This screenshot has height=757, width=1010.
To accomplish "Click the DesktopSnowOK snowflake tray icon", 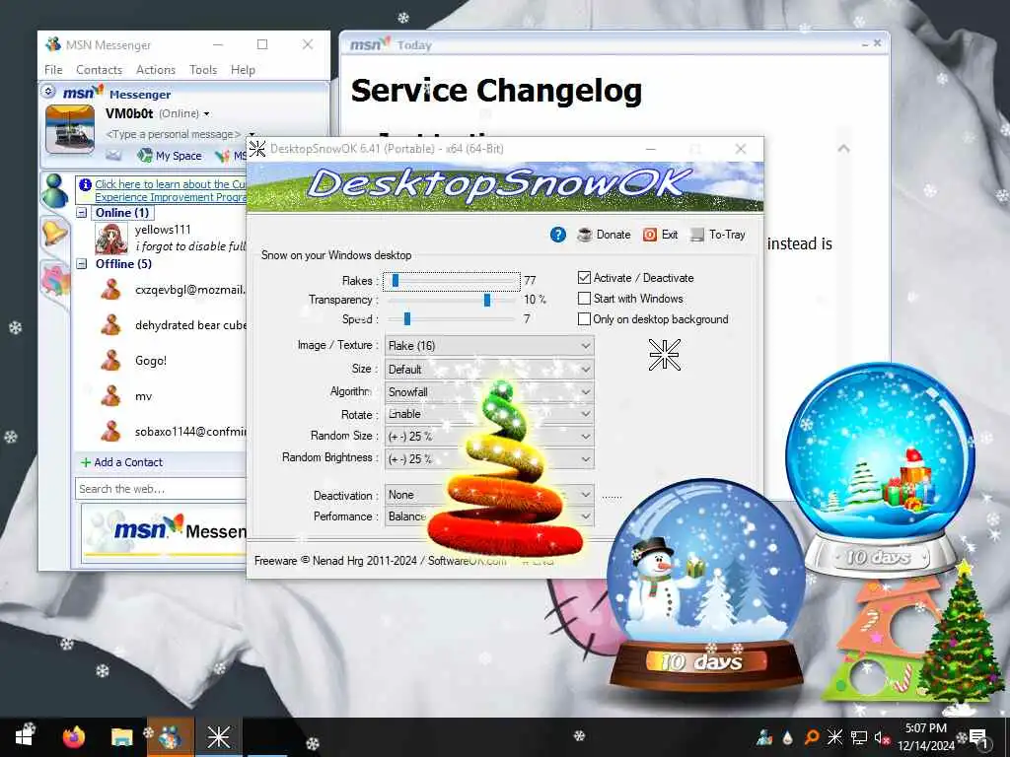I will [x=834, y=737].
